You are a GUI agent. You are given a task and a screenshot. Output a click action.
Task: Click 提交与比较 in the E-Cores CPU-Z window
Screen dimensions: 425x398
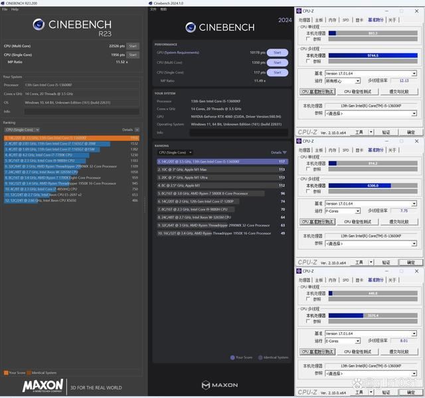399,351
